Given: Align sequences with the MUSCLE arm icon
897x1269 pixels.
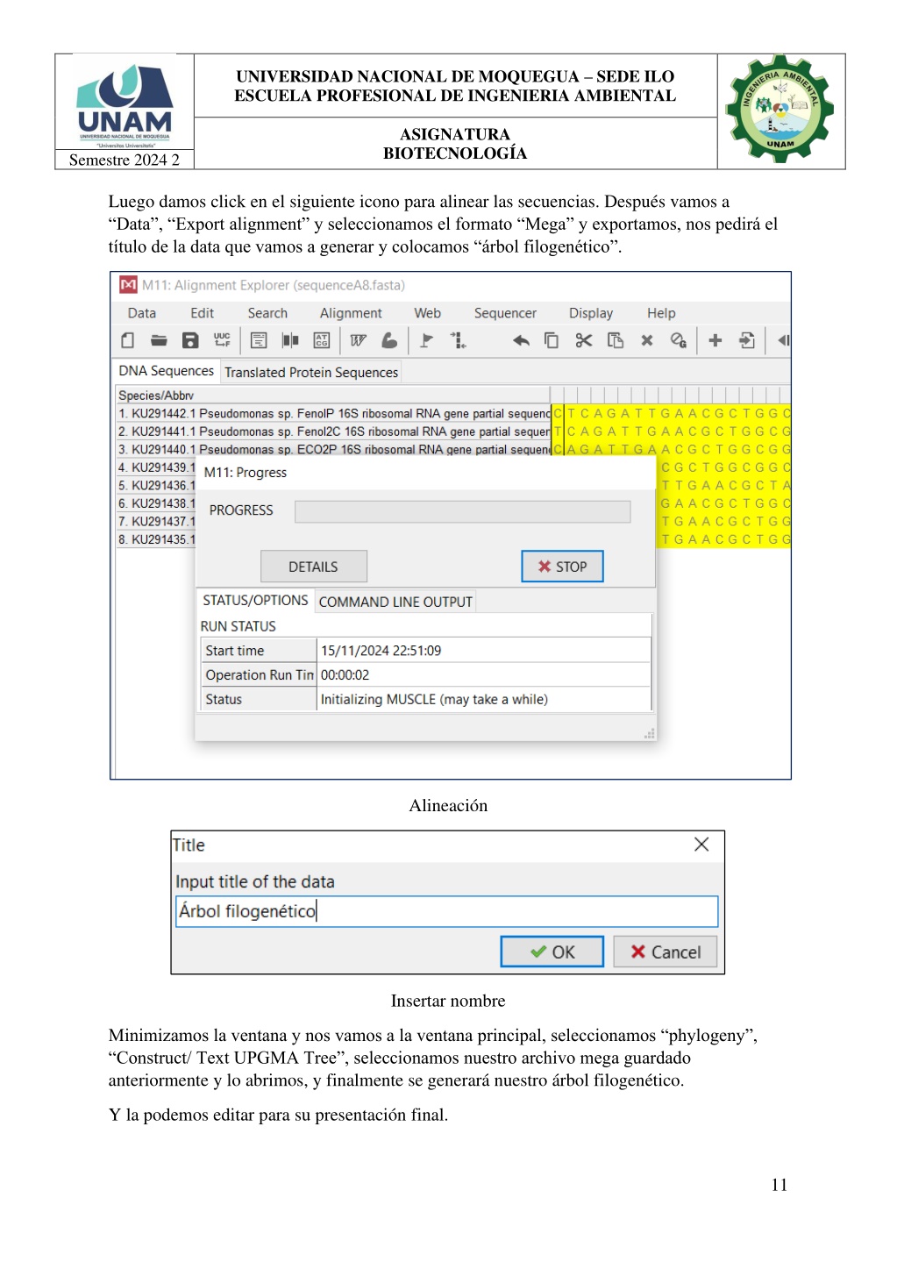Looking at the screenshot, I should tap(389, 340).
